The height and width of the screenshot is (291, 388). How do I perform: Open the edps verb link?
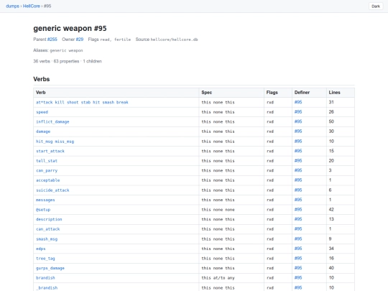(x=41, y=249)
